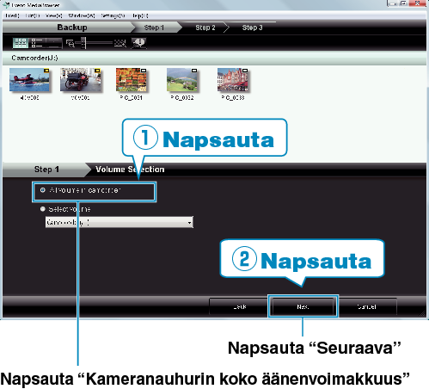This screenshot has height=389, width=429.
Task: Open the Settings menu
Action: 113,15
